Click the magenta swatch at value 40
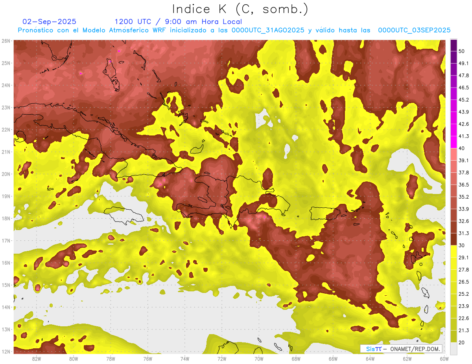Screen dimensions: 472x364 coord(454,142)
